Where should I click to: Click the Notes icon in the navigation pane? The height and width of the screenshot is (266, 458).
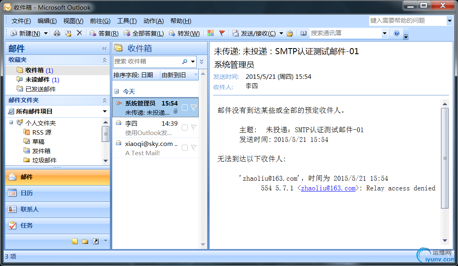(x=75, y=241)
